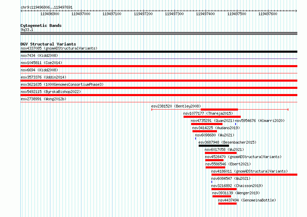
Task: Select esv3687948 (Besenbacher2015) label
Action: pos(227,142)
